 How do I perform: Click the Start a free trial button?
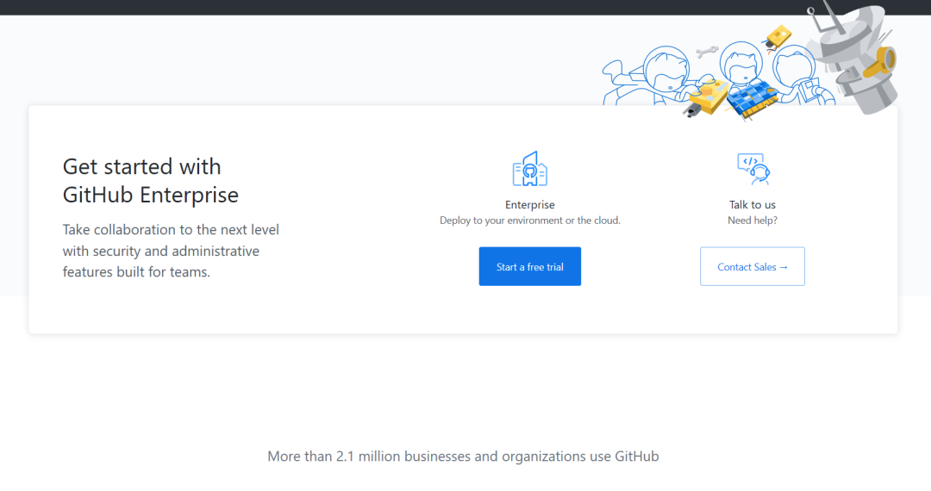point(529,266)
